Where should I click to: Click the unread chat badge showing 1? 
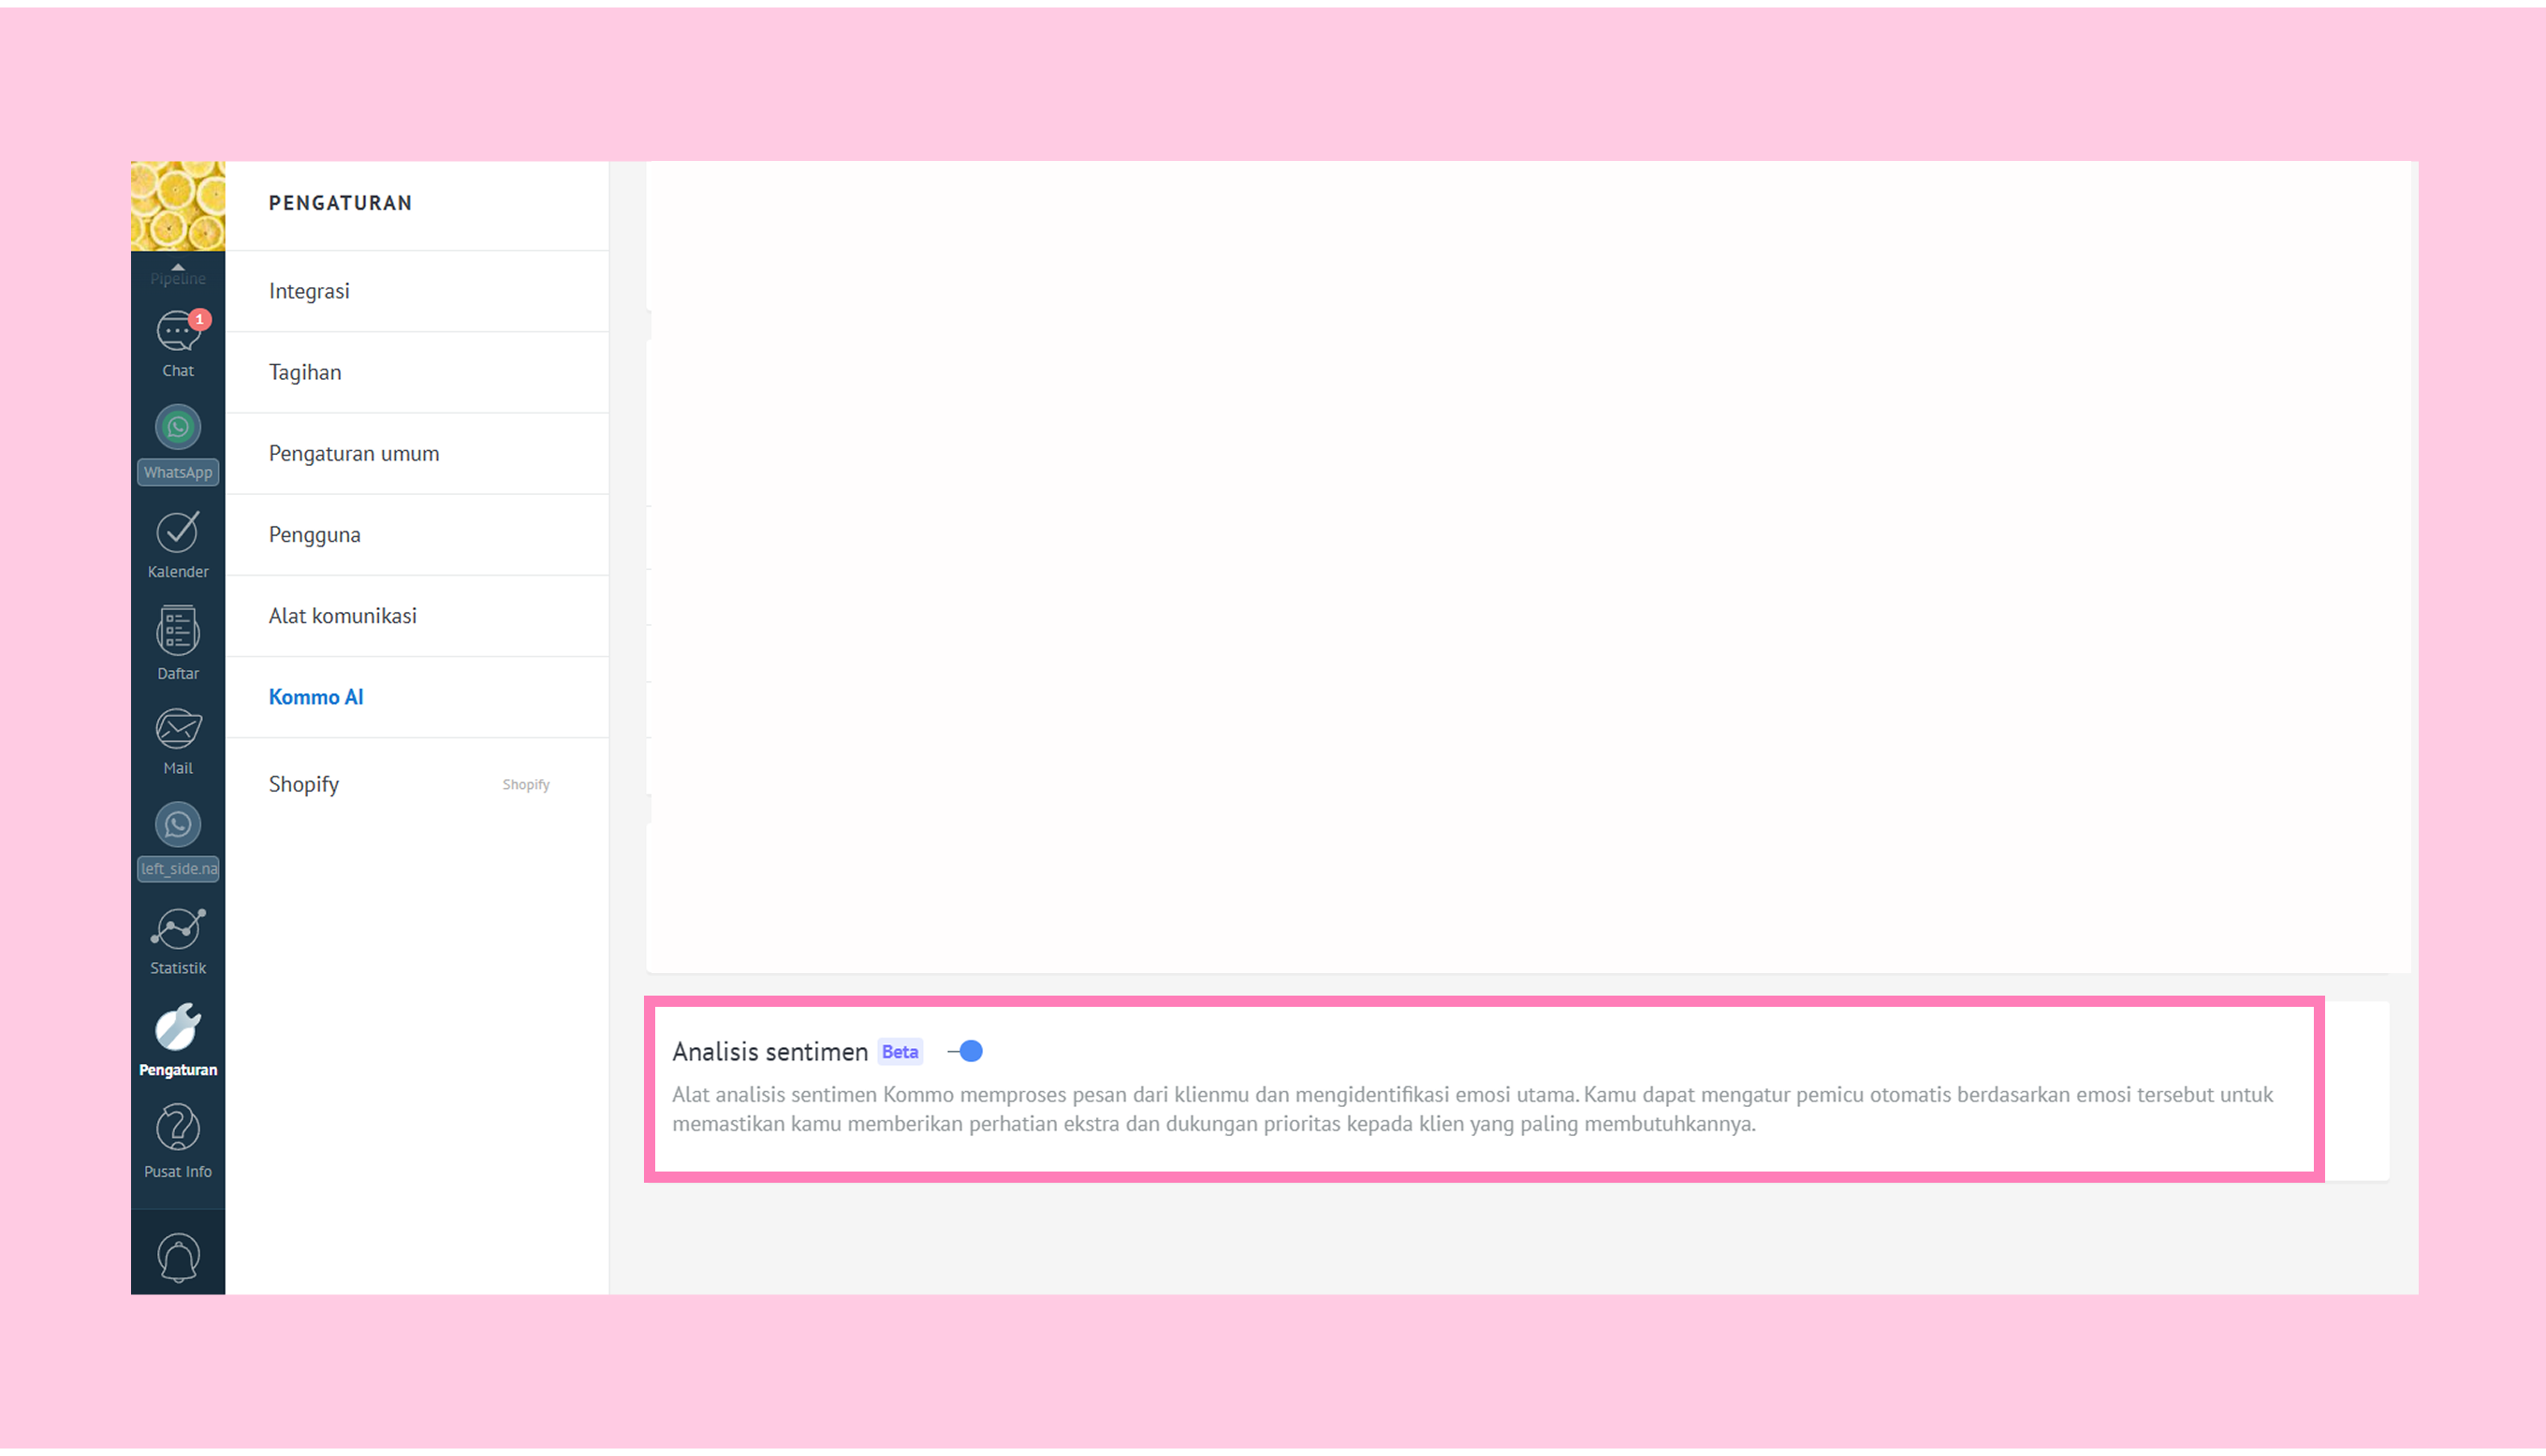click(200, 319)
